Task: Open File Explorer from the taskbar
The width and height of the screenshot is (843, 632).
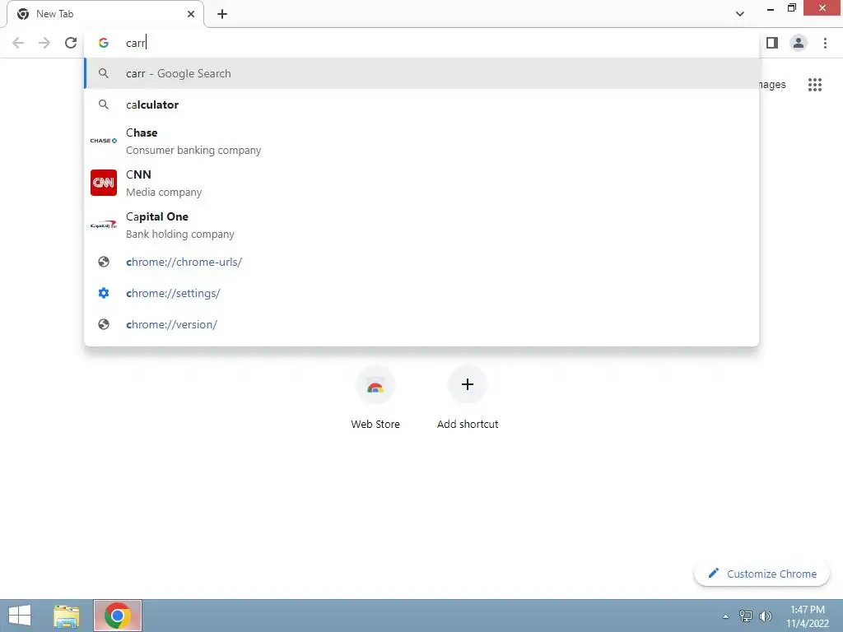Action: (67, 616)
